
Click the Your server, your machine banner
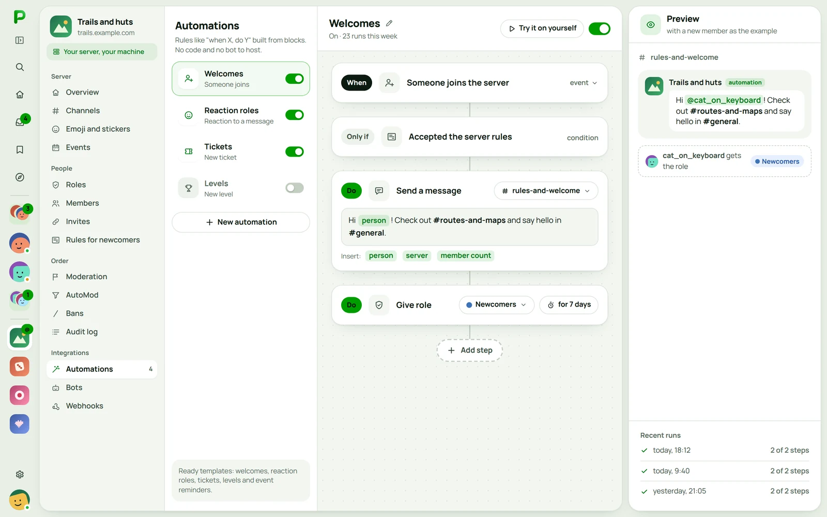[x=102, y=52]
